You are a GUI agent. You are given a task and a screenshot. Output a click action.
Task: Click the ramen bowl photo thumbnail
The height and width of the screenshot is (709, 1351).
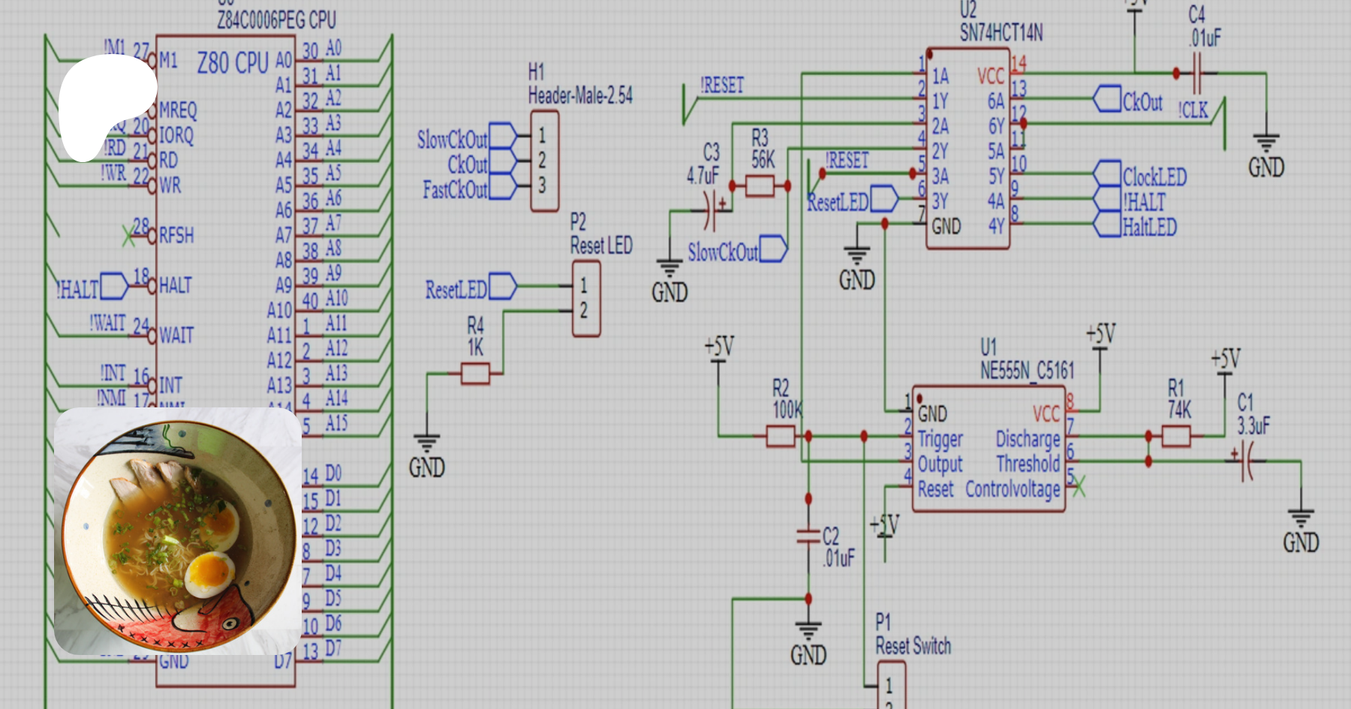[178, 531]
